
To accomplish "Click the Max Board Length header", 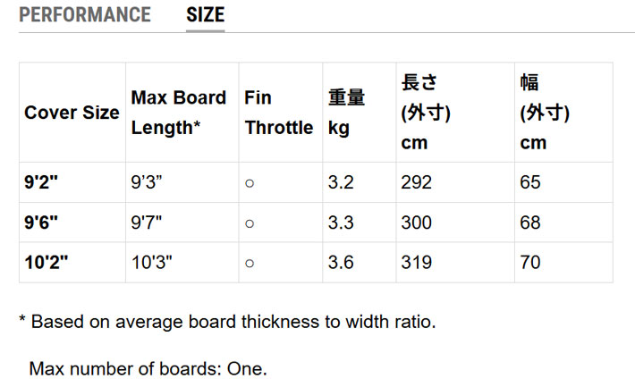I will click(x=179, y=113).
